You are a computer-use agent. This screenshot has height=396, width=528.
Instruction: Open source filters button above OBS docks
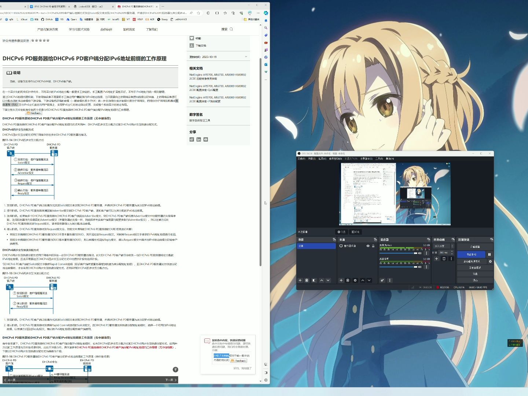coord(355,232)
